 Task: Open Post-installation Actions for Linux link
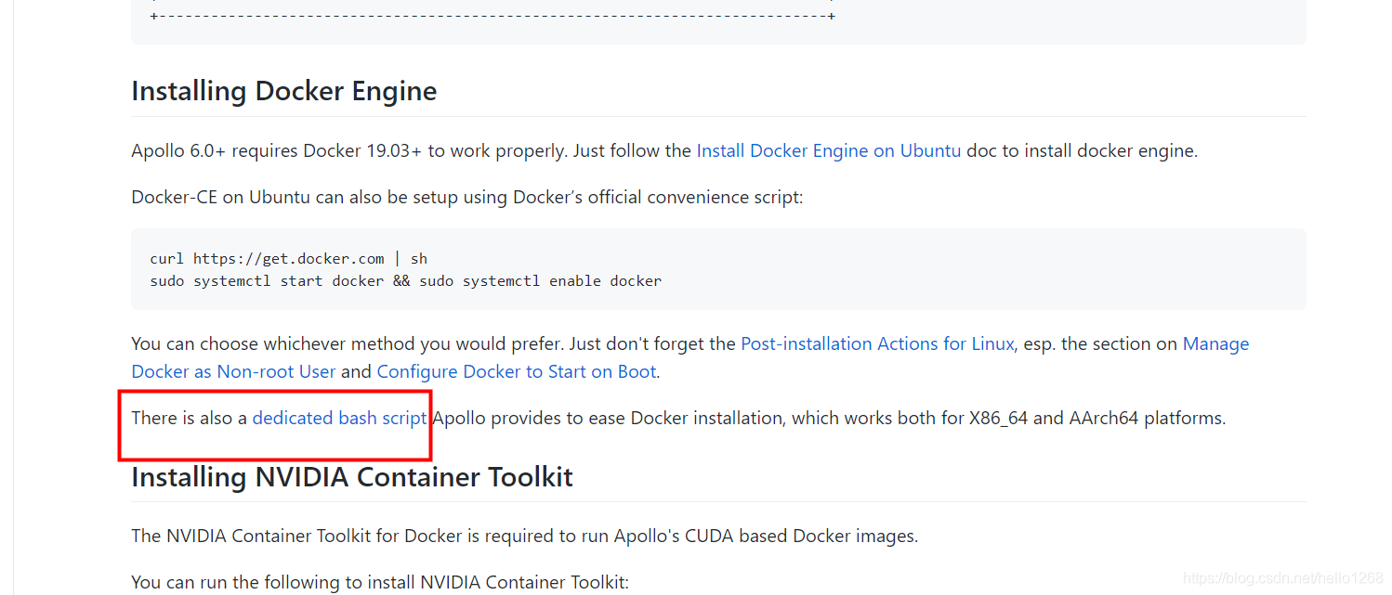[x=877, y=343]
